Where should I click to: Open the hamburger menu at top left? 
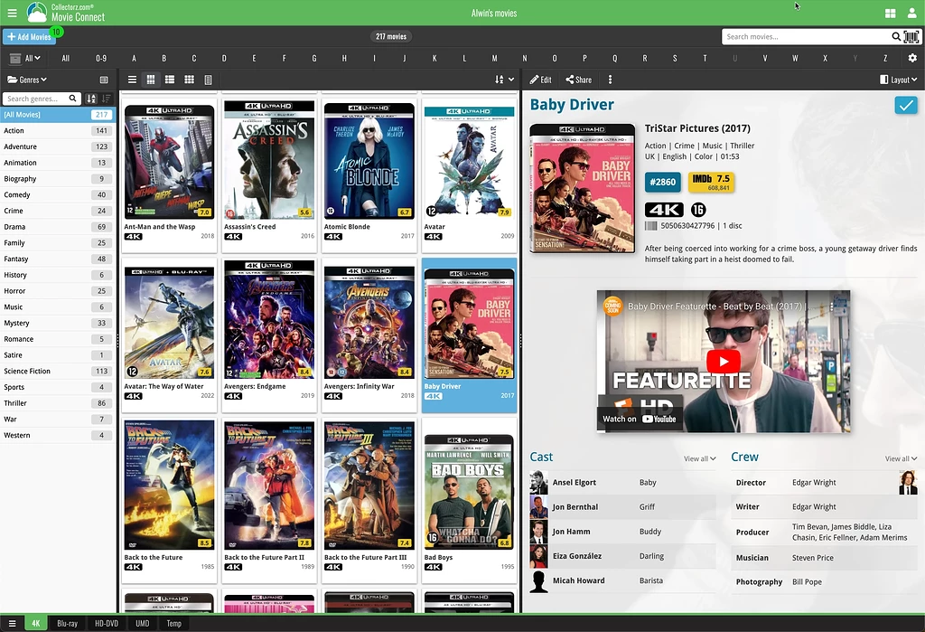point(12,13)
